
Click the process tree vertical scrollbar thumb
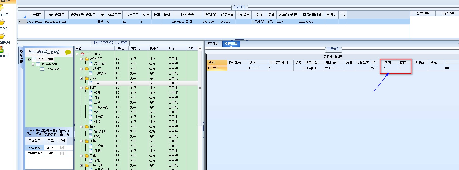click(200, 88)
